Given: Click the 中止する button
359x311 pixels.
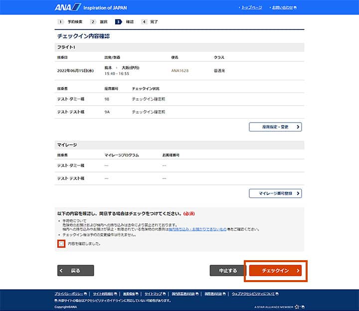Looking at the screenshot, I should 227,271.
